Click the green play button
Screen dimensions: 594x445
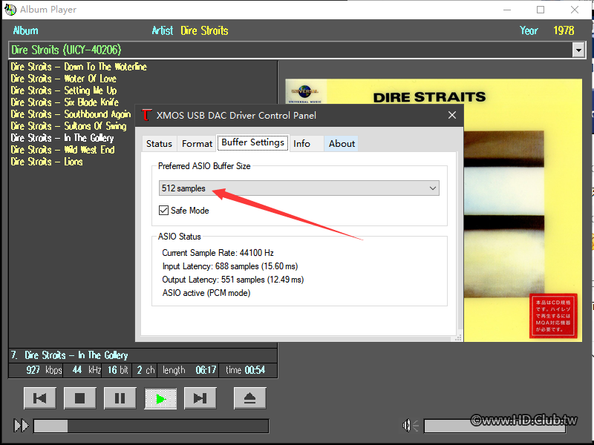click(160, 398)
